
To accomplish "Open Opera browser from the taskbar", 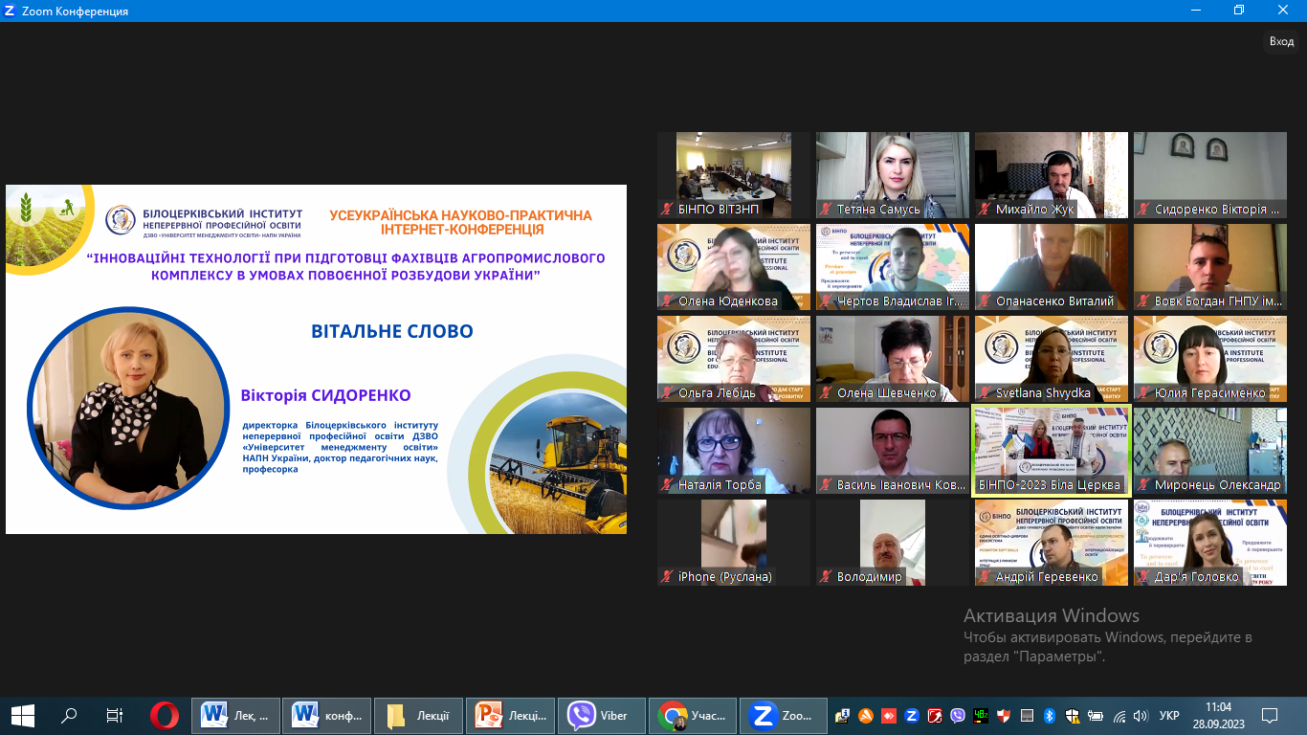I will [x=164, y=715].
